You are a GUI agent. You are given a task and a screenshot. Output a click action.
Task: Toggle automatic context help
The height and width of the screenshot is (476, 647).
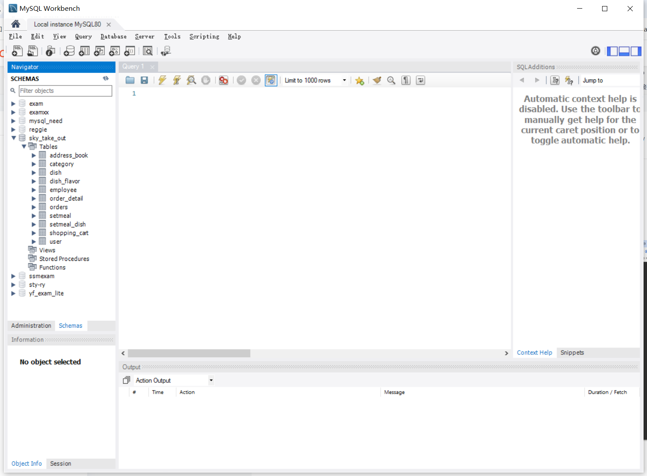569,80
